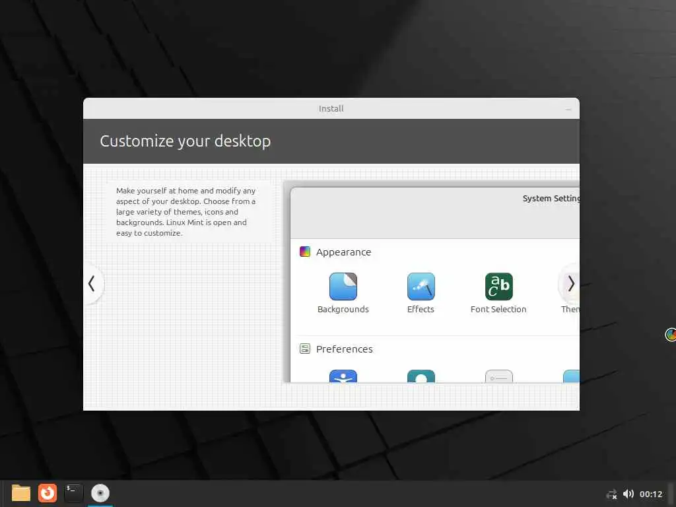The image size is (676, 507).
Task: Click the Install disc icon in taskbar
Action: [x=100, y=493]
